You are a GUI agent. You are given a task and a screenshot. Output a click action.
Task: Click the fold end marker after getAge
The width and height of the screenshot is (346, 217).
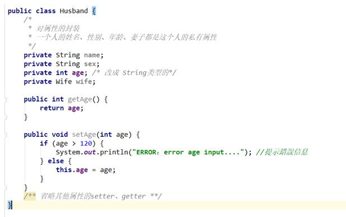tap(6, 117)
